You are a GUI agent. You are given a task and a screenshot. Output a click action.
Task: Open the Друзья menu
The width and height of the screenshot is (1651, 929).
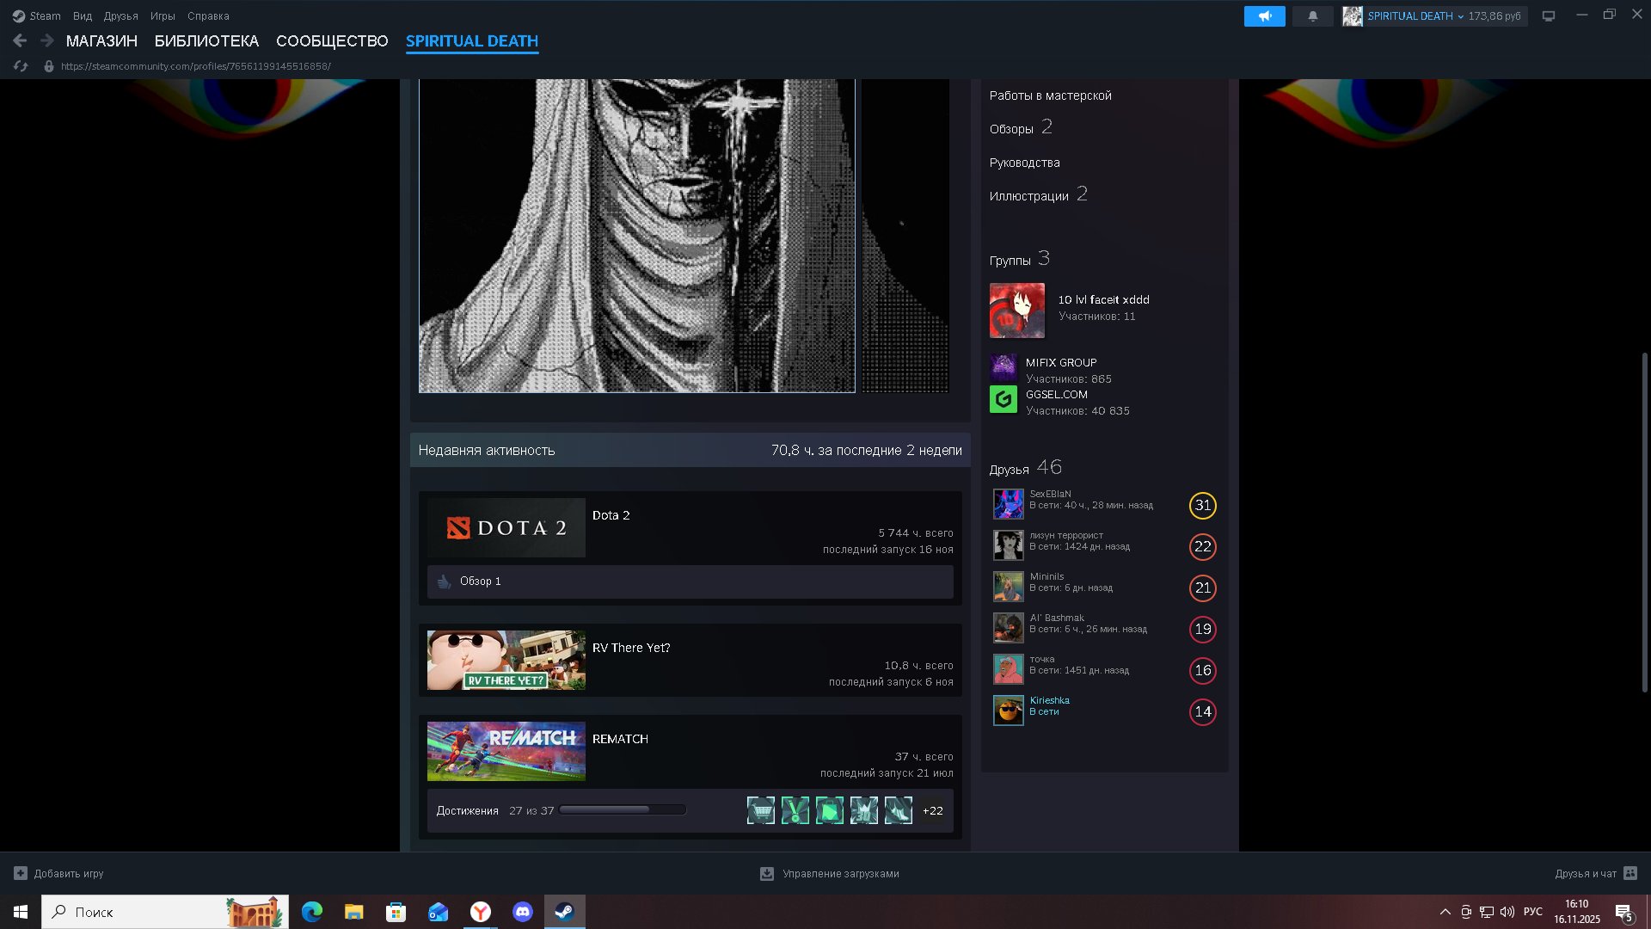point(120,16)
